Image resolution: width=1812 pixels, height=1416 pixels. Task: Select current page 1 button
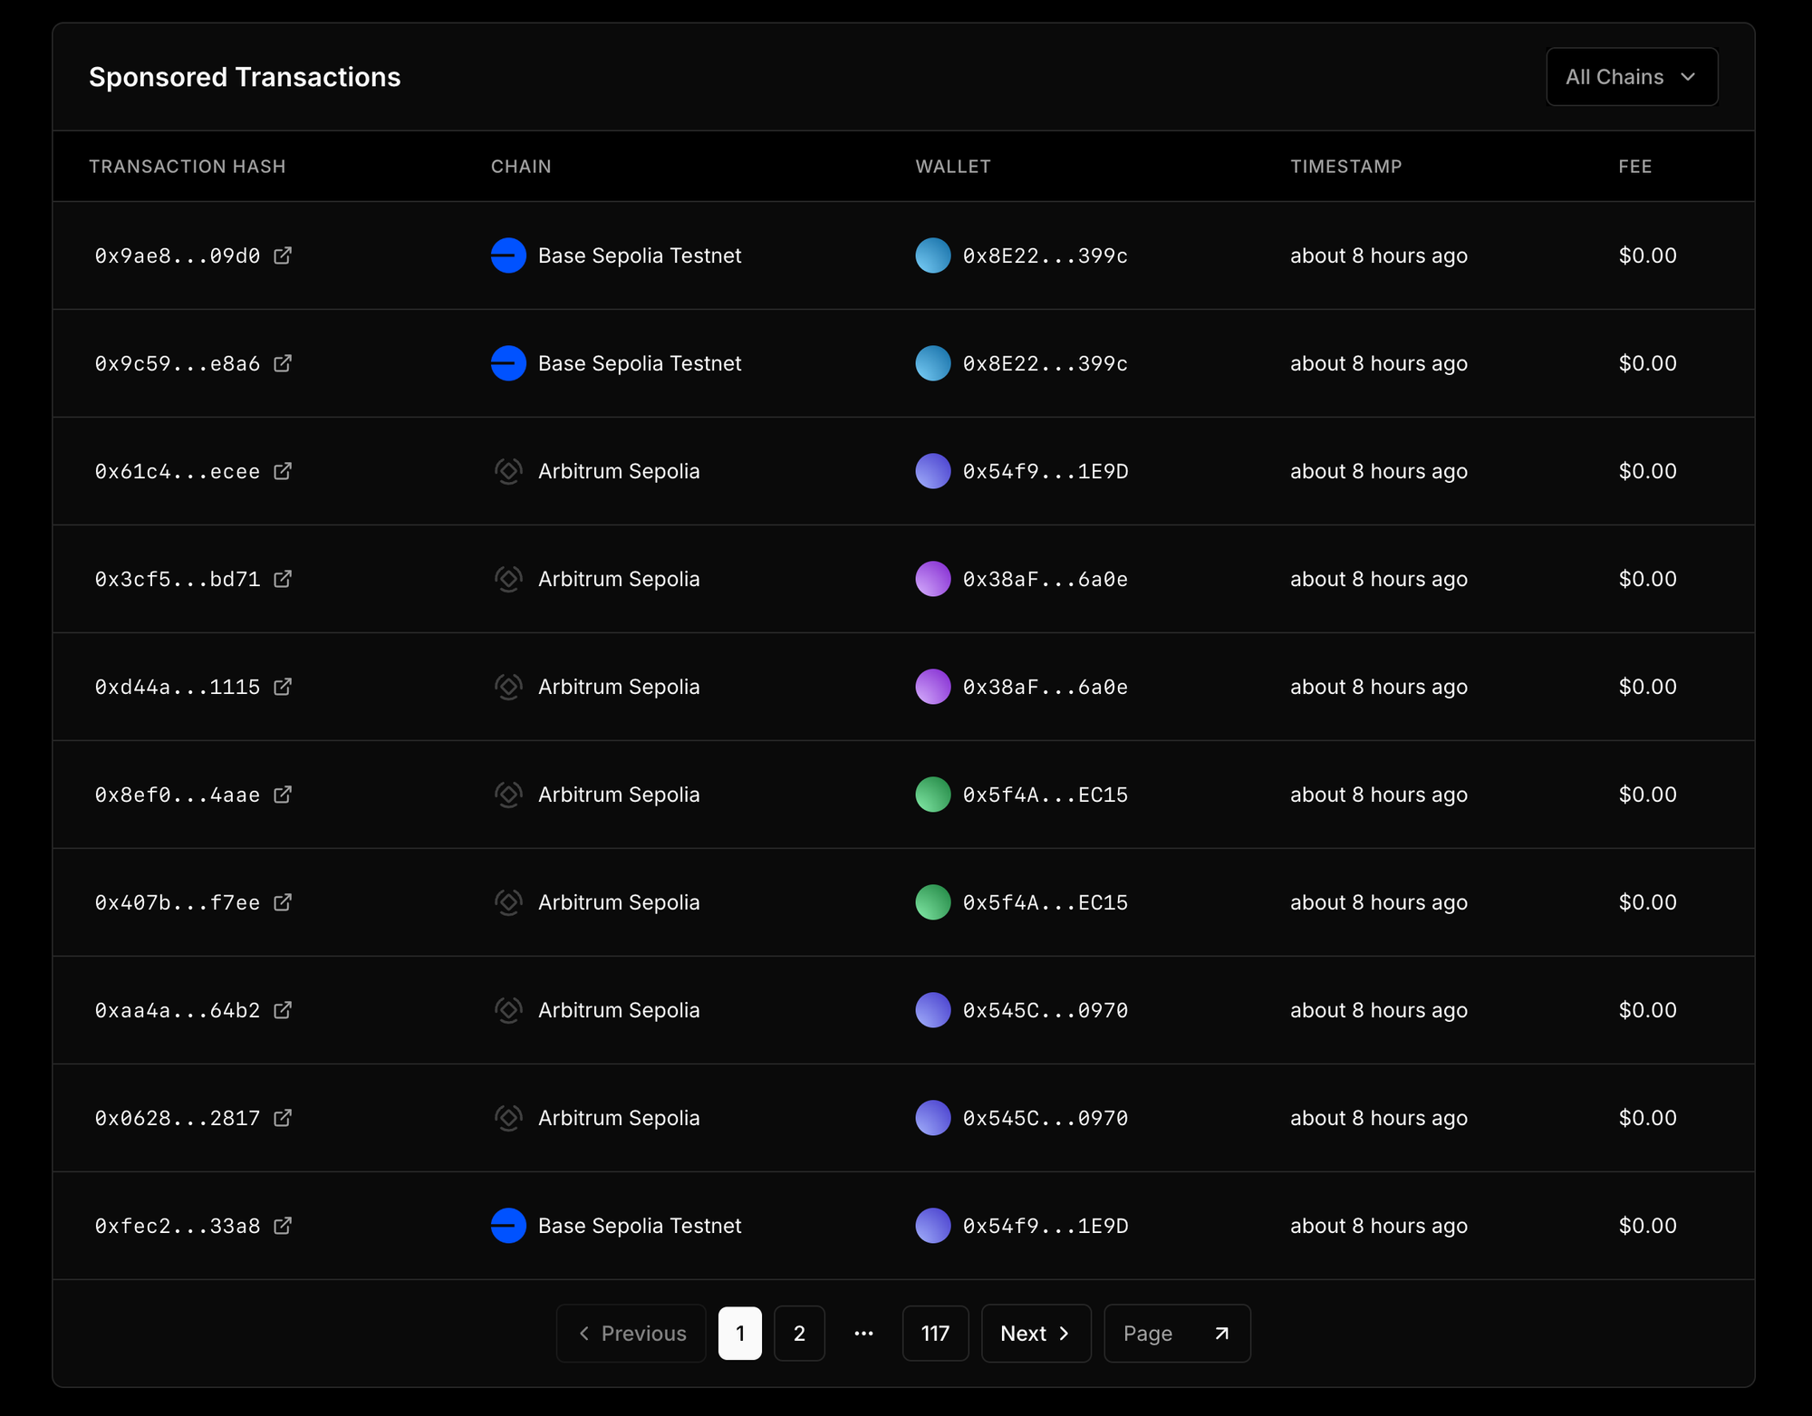740,1334
